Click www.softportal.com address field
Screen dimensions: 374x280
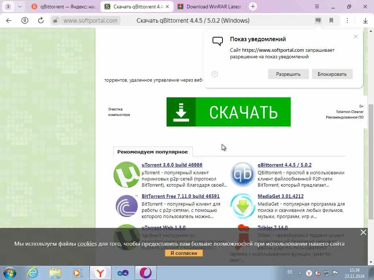(91, 20)
